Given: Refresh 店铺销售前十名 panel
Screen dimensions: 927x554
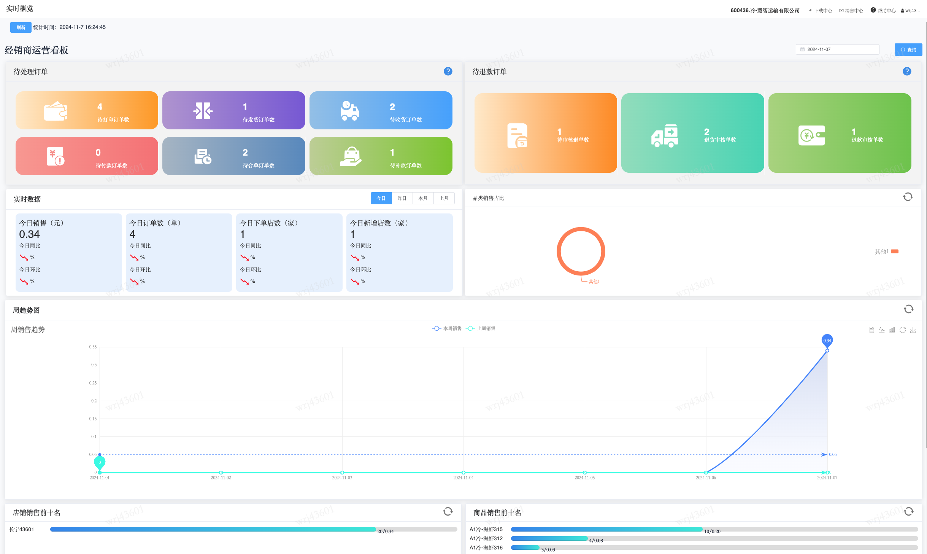Looking at the screenshot, I should pyautogui.click(x=448, y=511).
